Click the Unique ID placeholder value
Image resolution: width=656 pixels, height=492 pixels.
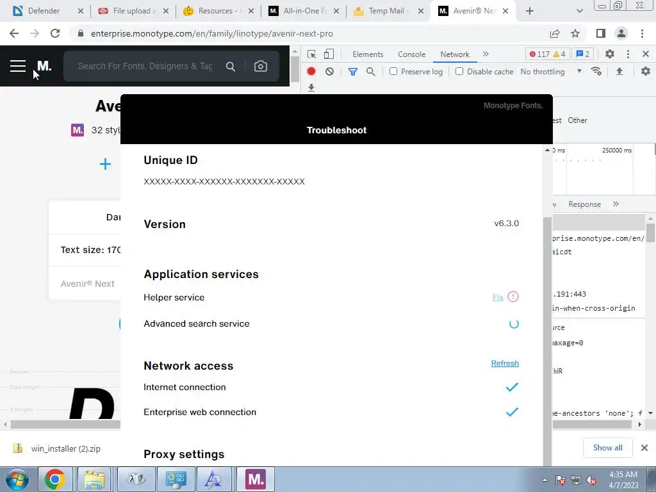coord(224,181)
